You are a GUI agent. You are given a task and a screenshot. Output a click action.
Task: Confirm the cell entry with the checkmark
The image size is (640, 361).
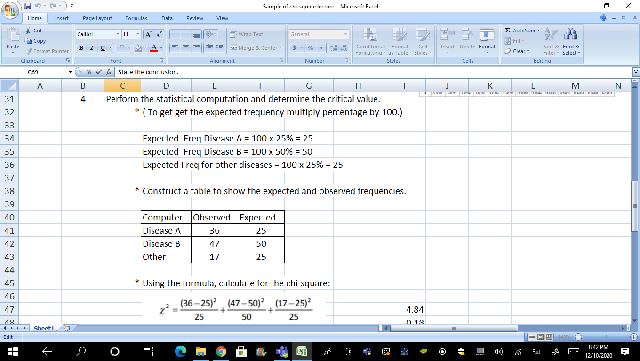98,72
